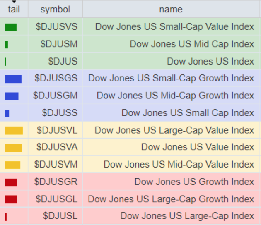Image resolution: width=261 pixels, height=225 pixels.
Task: Open Dow Jones US Small-Cap Value Index row
Action: [x=174, y=27]
